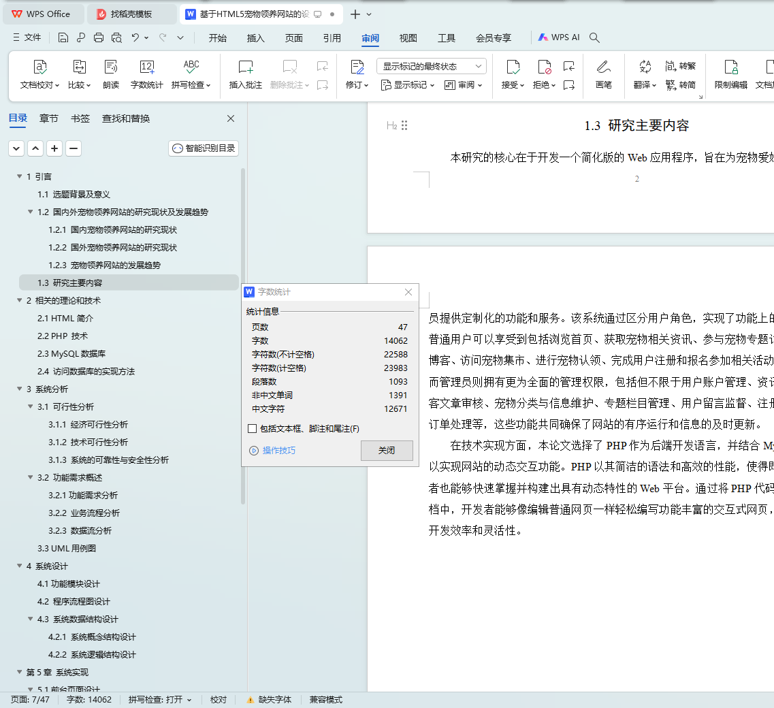774x708 pixels.
Task: Open the 翻译 translate tool
Action: tap(645, 74)
